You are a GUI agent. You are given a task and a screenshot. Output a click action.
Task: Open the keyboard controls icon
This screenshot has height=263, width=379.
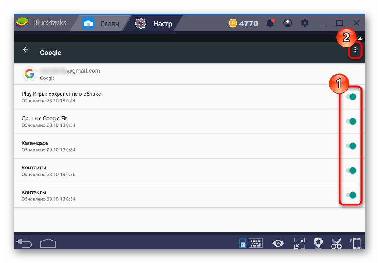(x=255, y=243)
